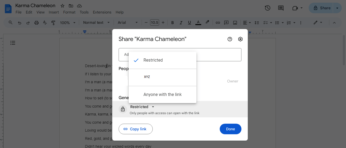Open the Format menu
This screenshot has width=346, height=148.
pyautogui.click(x=69, y=12)
